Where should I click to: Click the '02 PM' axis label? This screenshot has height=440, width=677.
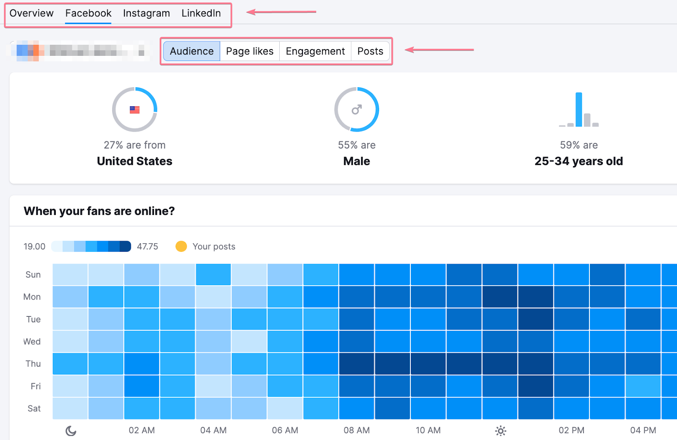tap(572, 430)
